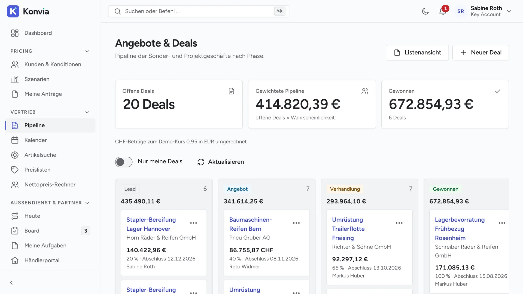Open notifications via the bell icon

[x=443, y=11]
